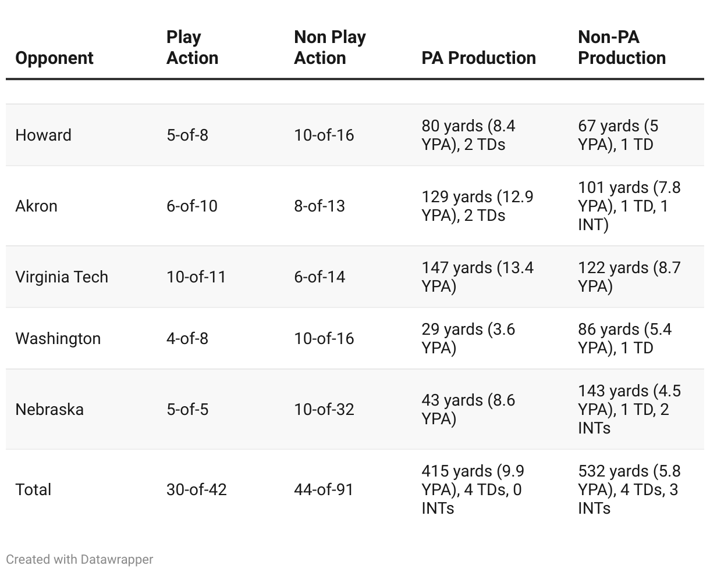This screenshot has height=573, width=710.
Task: Click the Non Play Action column header
Action: [x=329, y=48]
